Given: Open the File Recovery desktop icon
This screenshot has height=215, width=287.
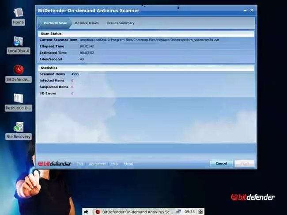Looking at the screenshot, I should click(19, 131).
